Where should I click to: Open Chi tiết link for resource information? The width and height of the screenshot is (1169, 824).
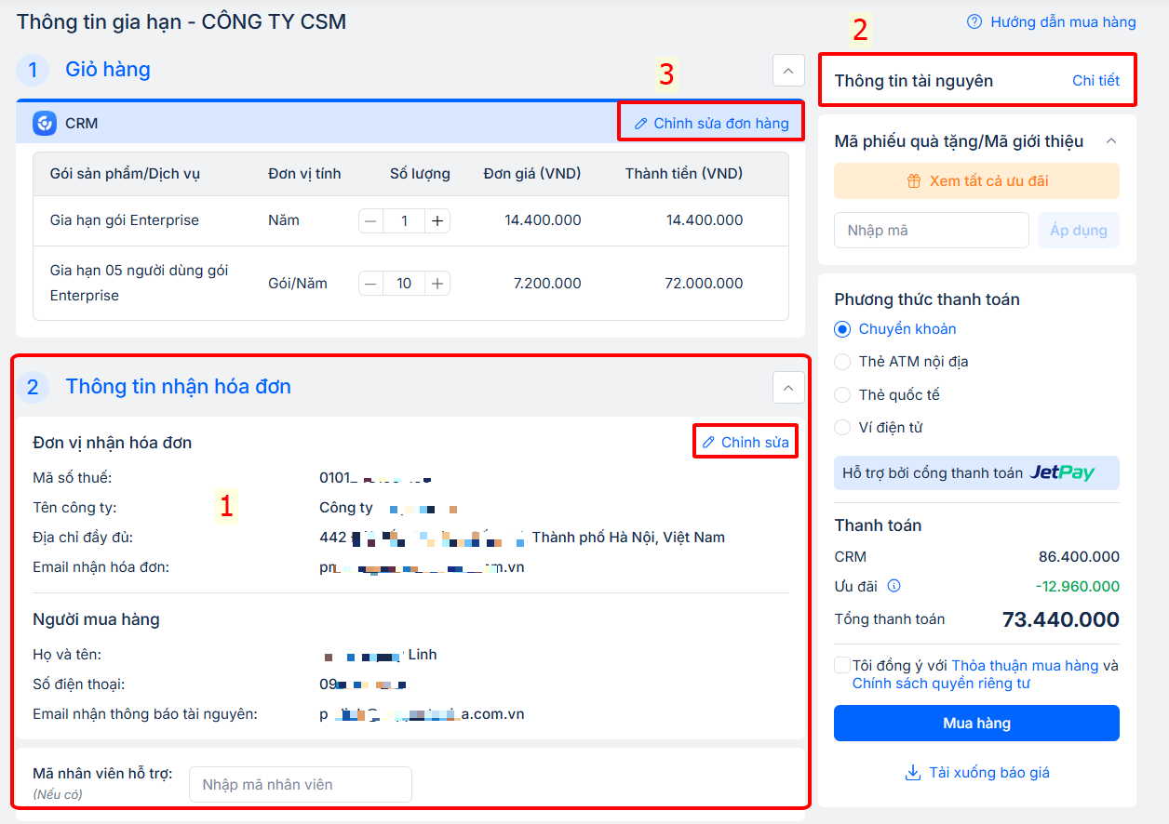pos(1095,81)
